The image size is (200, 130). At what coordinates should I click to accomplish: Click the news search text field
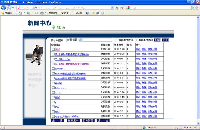(x=97, y=40)
